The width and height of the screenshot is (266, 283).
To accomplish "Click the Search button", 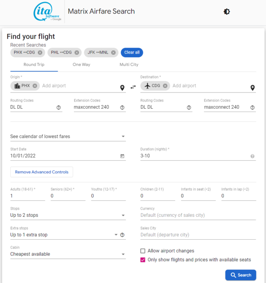I will point(241,275).
